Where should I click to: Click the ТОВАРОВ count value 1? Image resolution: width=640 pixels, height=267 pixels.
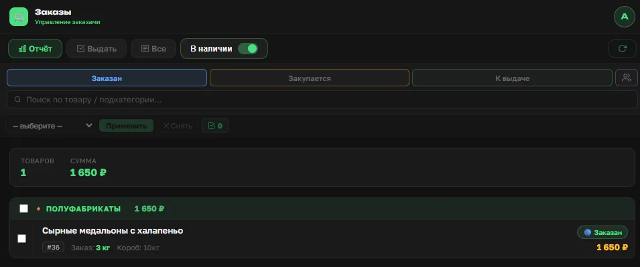23,173
